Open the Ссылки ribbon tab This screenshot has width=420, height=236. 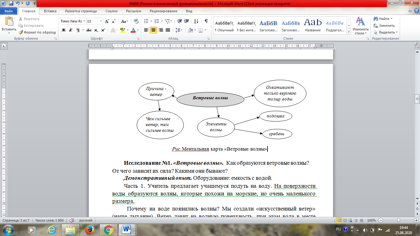point(111,11)
